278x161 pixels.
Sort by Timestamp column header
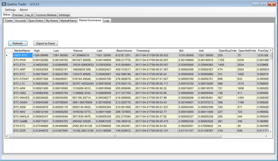156,51
